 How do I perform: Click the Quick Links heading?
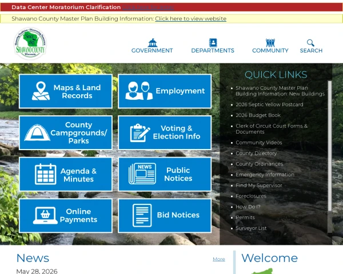coord(276,75)
